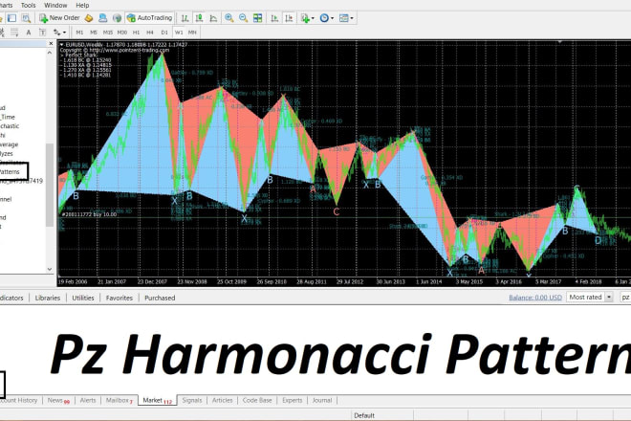Screen dimensions: 631x421
Task: Click the #288111772 buy 10.00 order line label
Action: pyautogui.click(x=89, y=214)
